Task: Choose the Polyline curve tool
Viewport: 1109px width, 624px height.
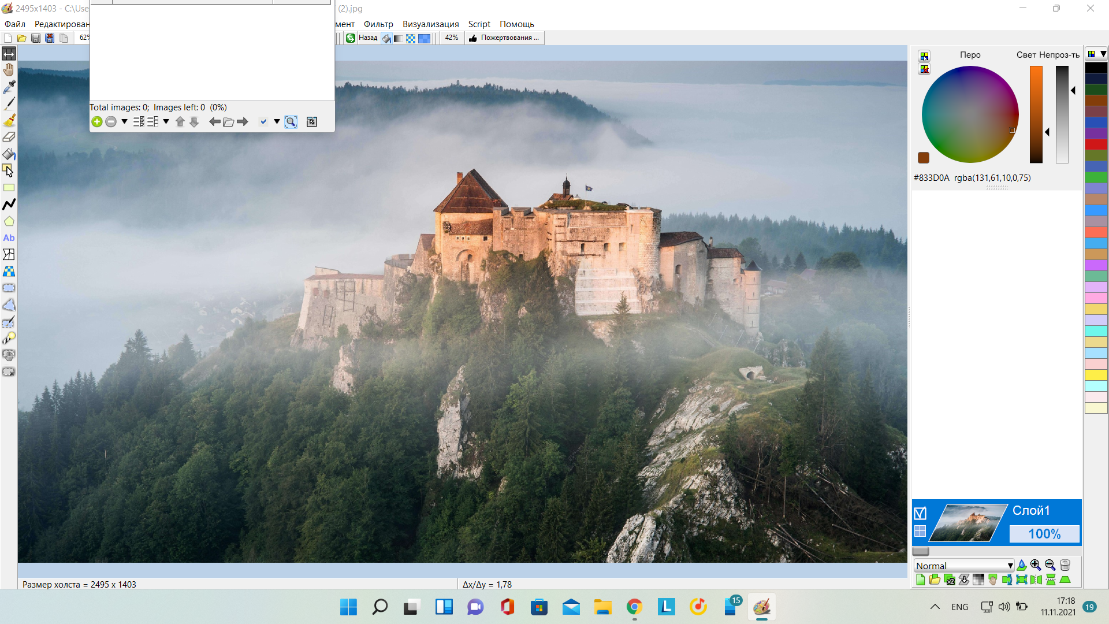Action: [x=9, y=205]
